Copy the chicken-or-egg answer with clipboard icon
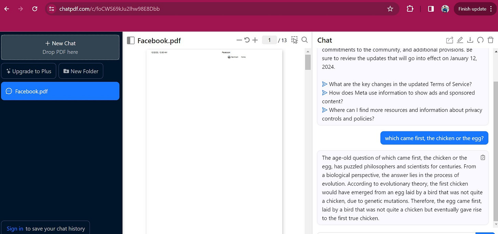 click(x=483, y=158)
